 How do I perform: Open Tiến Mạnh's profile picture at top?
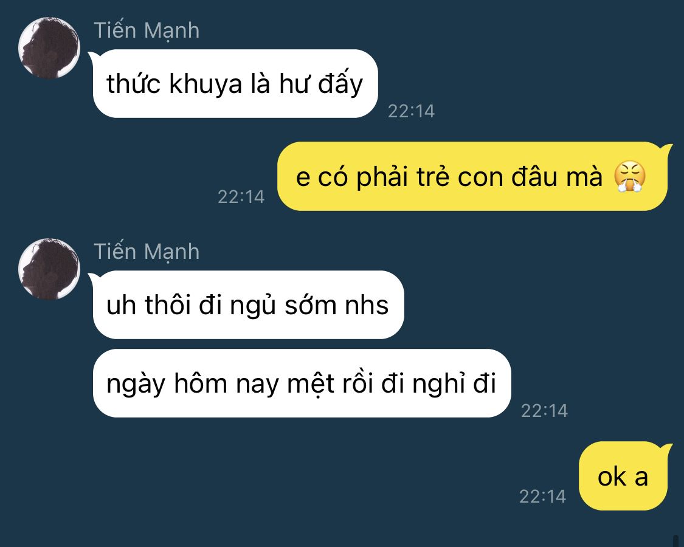49,48
